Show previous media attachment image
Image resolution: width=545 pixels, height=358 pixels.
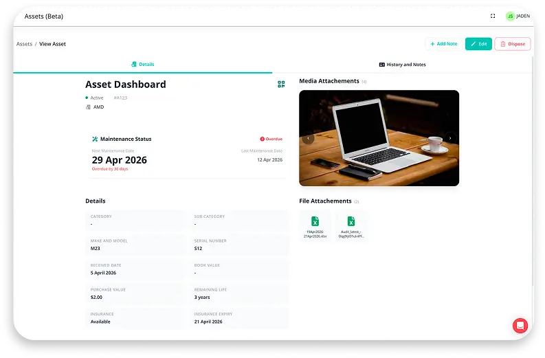308,138
